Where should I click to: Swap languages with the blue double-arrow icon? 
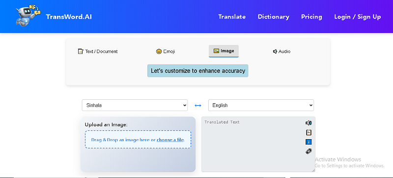click(198, 106)
